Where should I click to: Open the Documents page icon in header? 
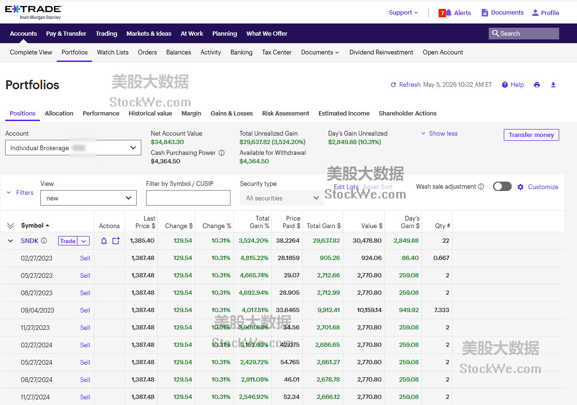485,13
